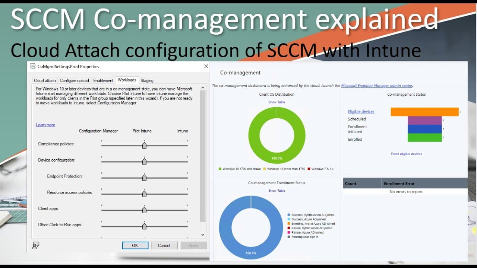Click the green Client OS Distribution donut ring
Image resolution: width=477 pixels, height=268 pixels.
click(x=254, y=135)
